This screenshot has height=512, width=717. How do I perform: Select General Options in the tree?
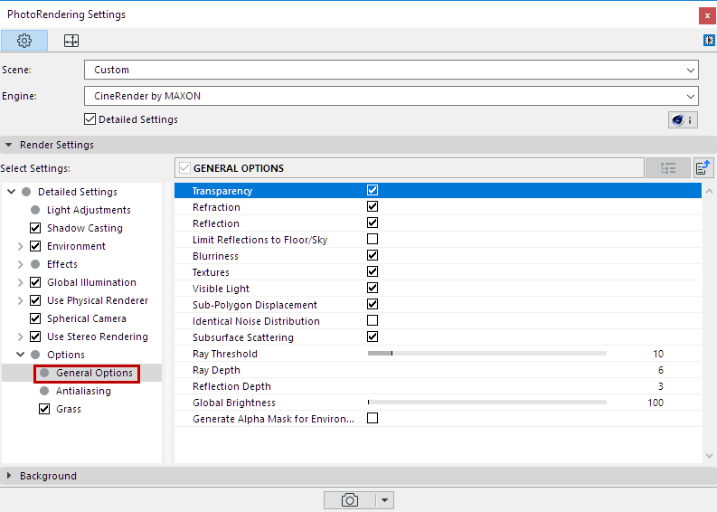94,373
